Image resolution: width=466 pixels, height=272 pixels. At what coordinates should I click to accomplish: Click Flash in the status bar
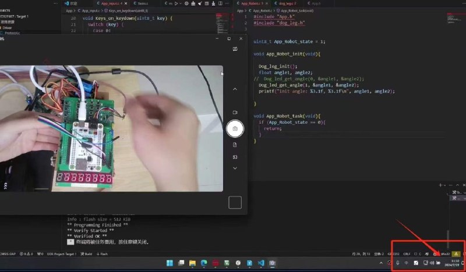click(x=103, y=254)
